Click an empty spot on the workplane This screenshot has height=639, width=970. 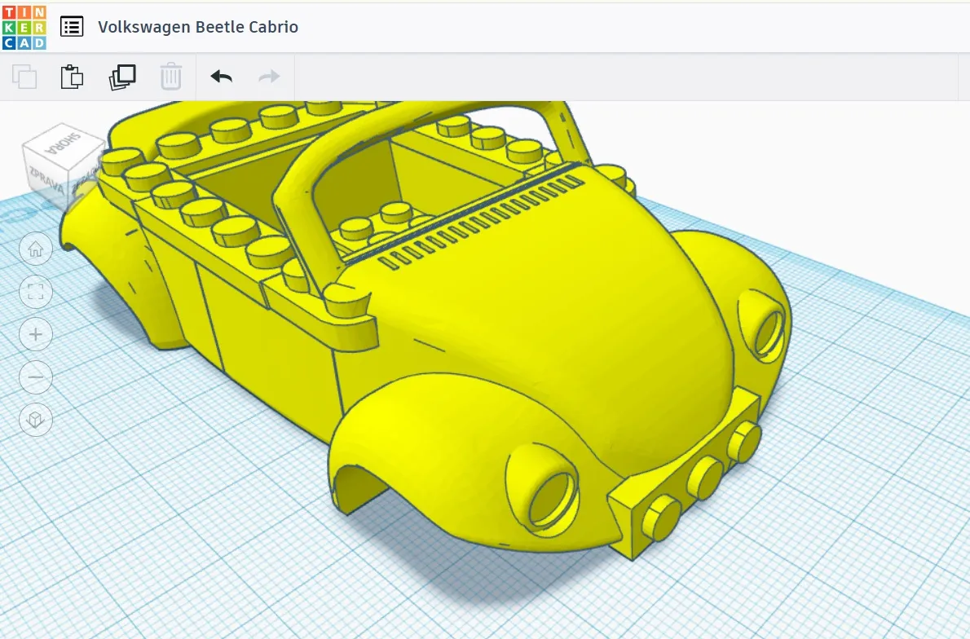(x=856, y=571)
